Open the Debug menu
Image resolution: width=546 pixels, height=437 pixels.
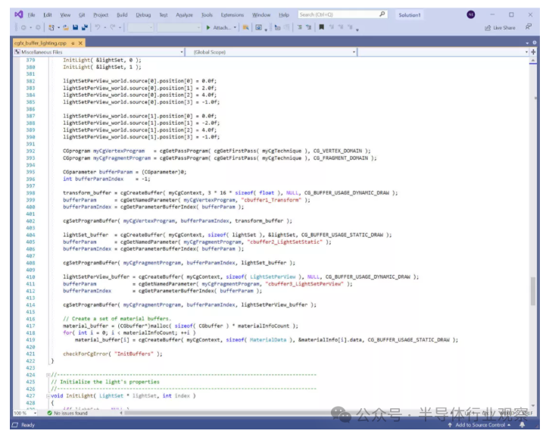143,14
